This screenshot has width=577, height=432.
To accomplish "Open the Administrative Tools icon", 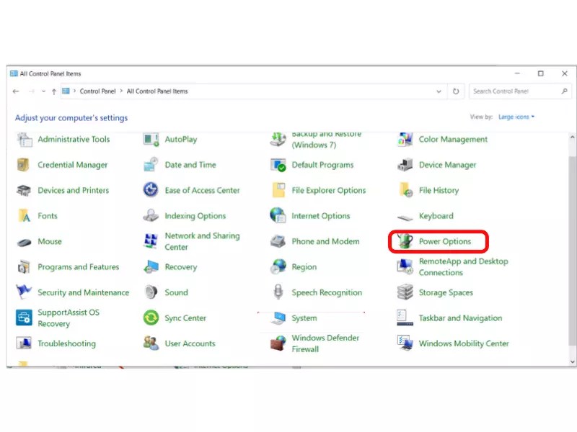I will pos(25,140).
